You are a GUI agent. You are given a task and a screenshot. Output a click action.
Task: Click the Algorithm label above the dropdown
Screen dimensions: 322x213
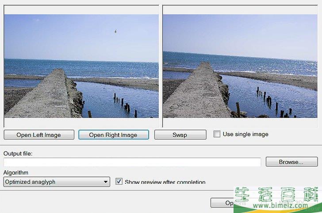pos(16,172)
